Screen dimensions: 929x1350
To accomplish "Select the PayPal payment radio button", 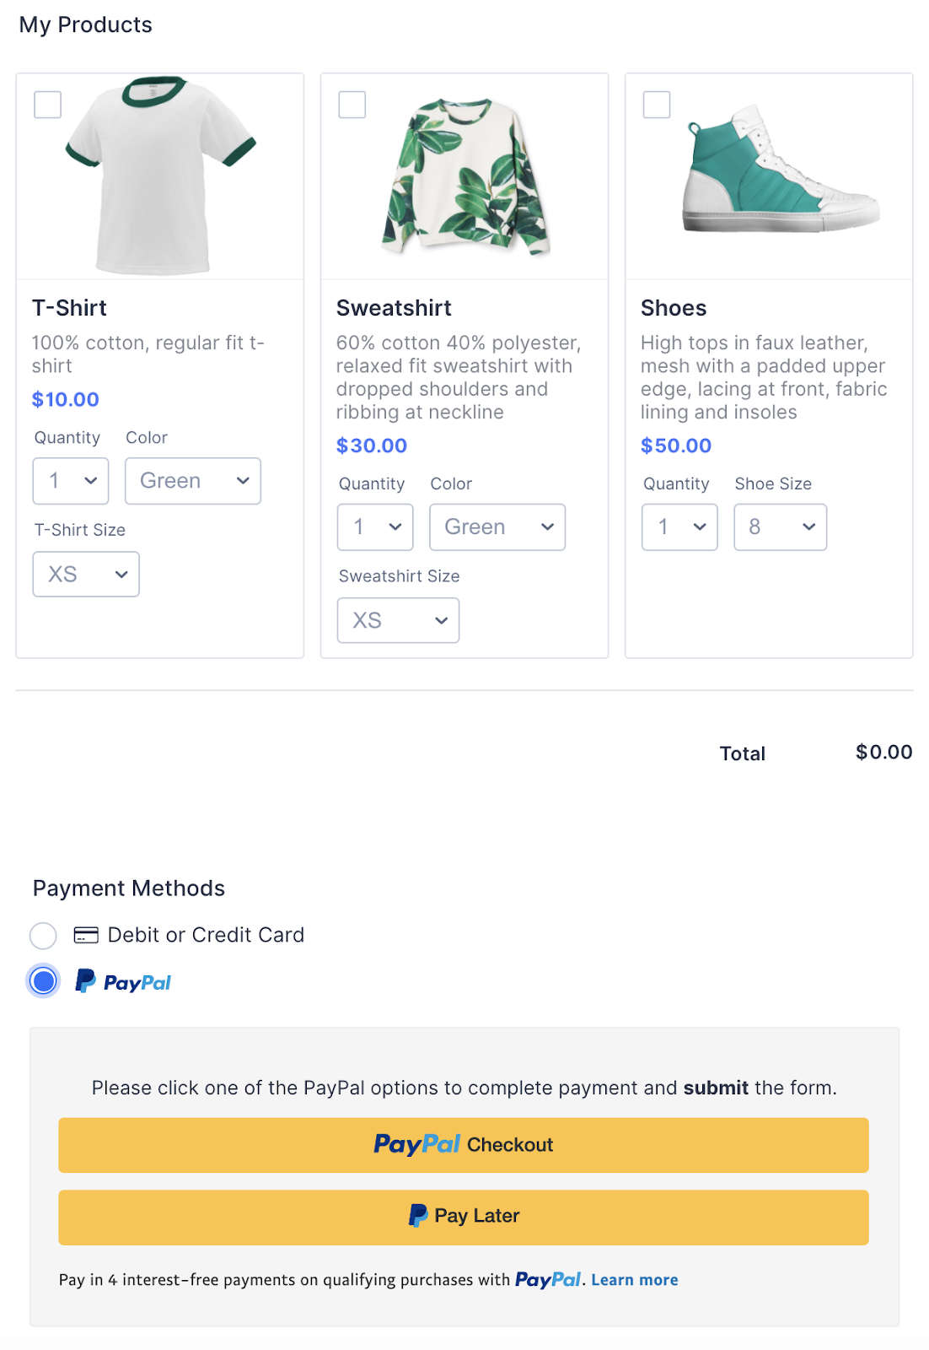I will pos(43,981).
